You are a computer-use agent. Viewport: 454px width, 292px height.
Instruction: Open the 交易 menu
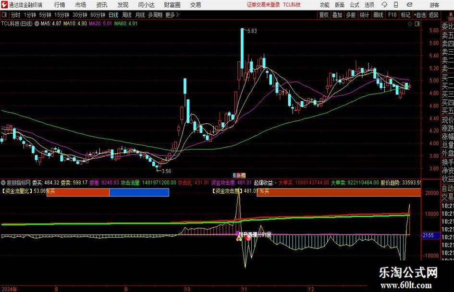(196, 5)
